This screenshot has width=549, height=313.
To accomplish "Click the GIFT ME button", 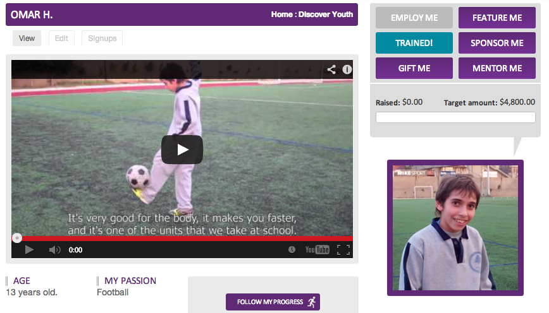I will pyautogui.click(x=414, y=68).
